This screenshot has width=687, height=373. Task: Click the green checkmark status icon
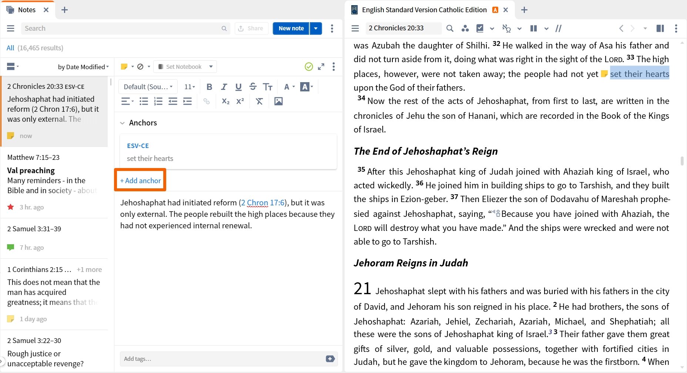[309, 67]
